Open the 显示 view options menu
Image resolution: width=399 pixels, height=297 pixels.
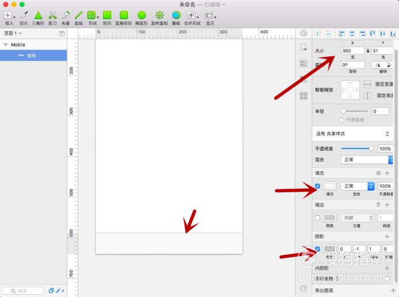[210, 18]
